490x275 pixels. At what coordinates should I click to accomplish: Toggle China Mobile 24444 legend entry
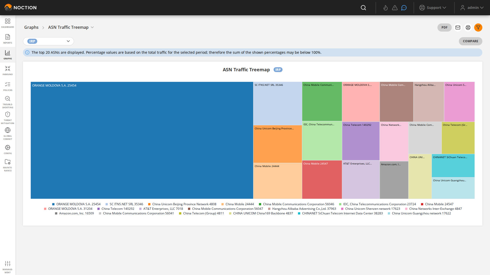click(237, 204)
